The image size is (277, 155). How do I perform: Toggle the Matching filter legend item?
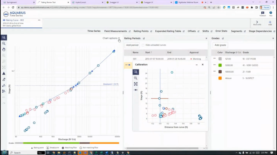point(69,148)
